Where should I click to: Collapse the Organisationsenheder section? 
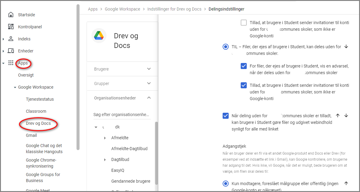(x=149, y=98)
